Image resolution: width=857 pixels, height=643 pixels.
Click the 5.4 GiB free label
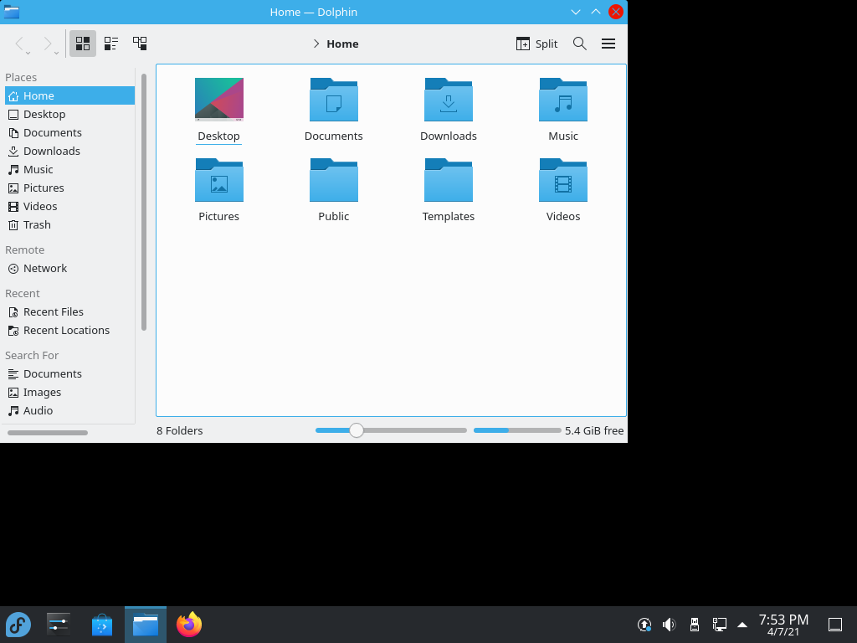pos(594,431)
